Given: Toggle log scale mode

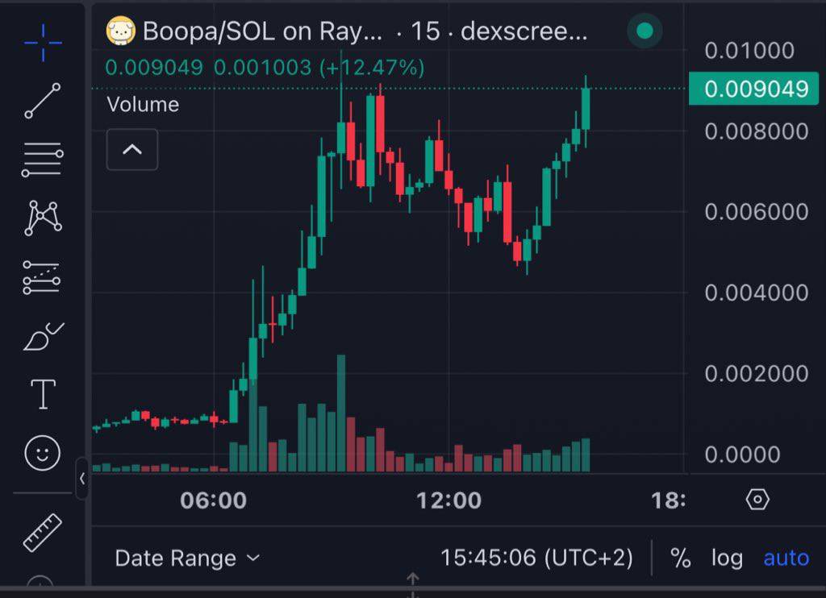Looking at the screenshot, I should pos(727,558).
